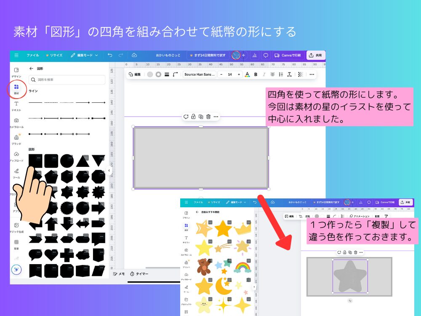
Task: Duplicate the element via the copy icon
Action: tap(201, 117)
